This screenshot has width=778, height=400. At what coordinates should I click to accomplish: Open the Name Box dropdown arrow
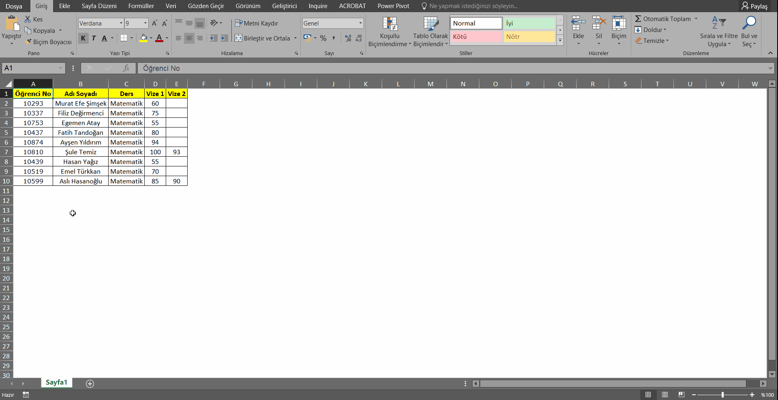[x=60, y=68]
